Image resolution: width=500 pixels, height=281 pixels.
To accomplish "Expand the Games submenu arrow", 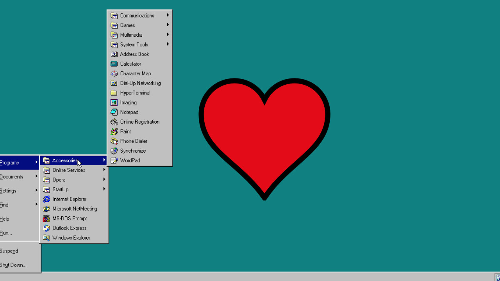I will (x=168, y=25).
